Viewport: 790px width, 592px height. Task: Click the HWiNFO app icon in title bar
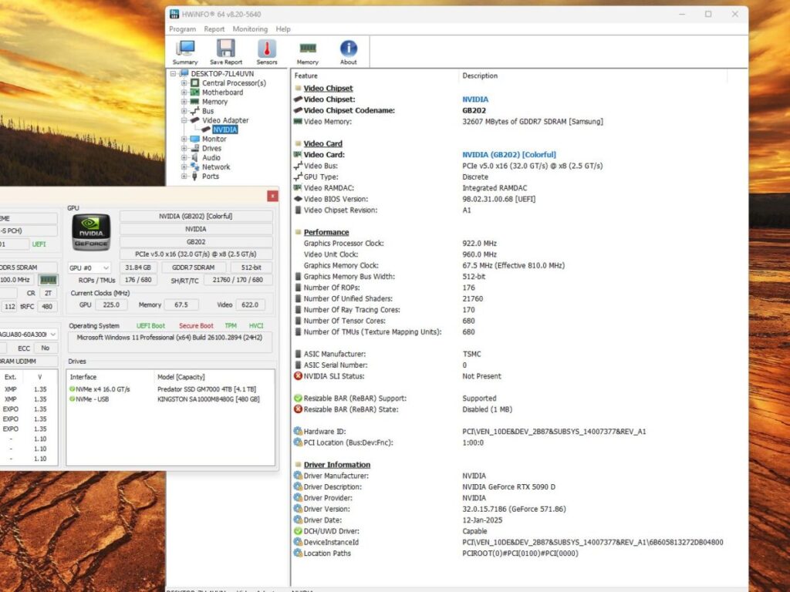[174, 14]
